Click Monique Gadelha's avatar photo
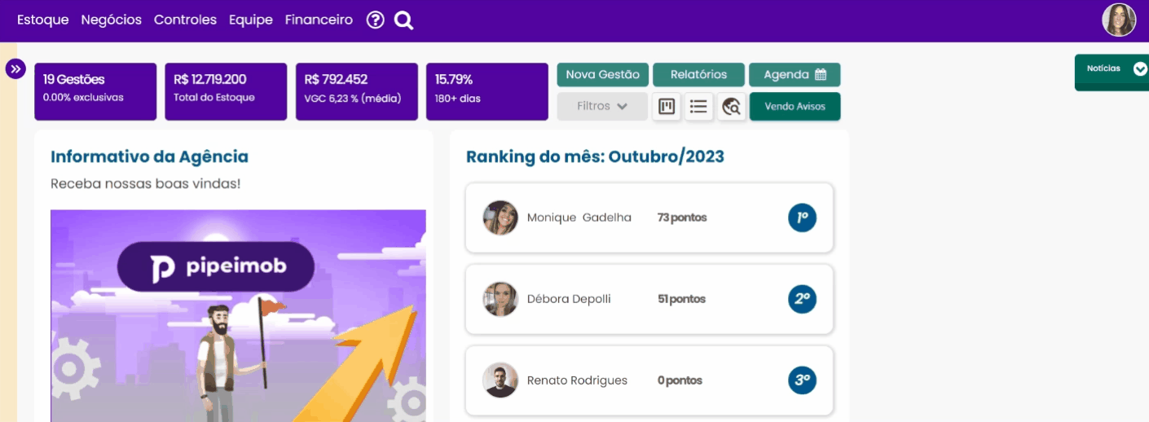 point(500,218)
